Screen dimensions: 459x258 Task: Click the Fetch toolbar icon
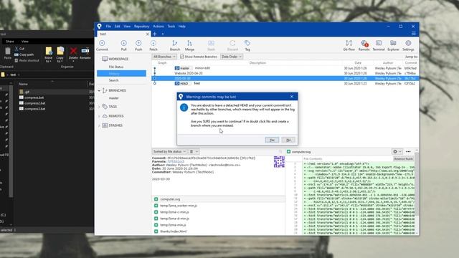153,46
